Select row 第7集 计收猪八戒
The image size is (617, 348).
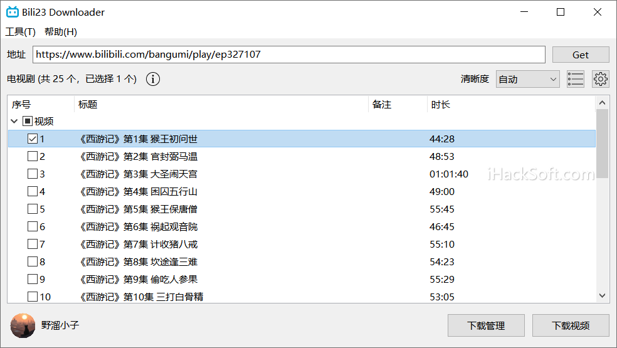tap(302, 244)
